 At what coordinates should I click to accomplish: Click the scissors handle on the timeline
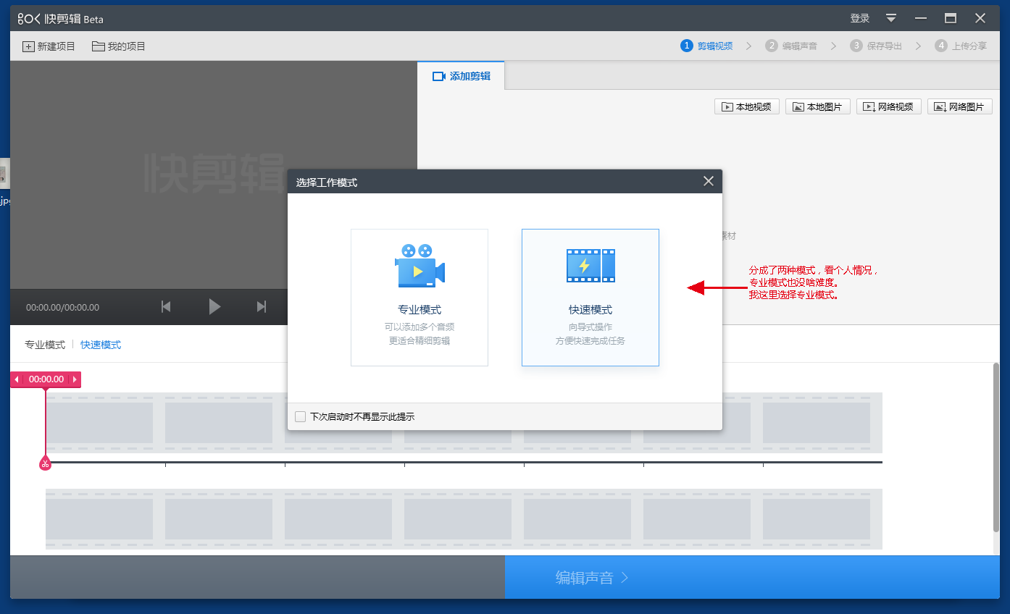point(45,463)
